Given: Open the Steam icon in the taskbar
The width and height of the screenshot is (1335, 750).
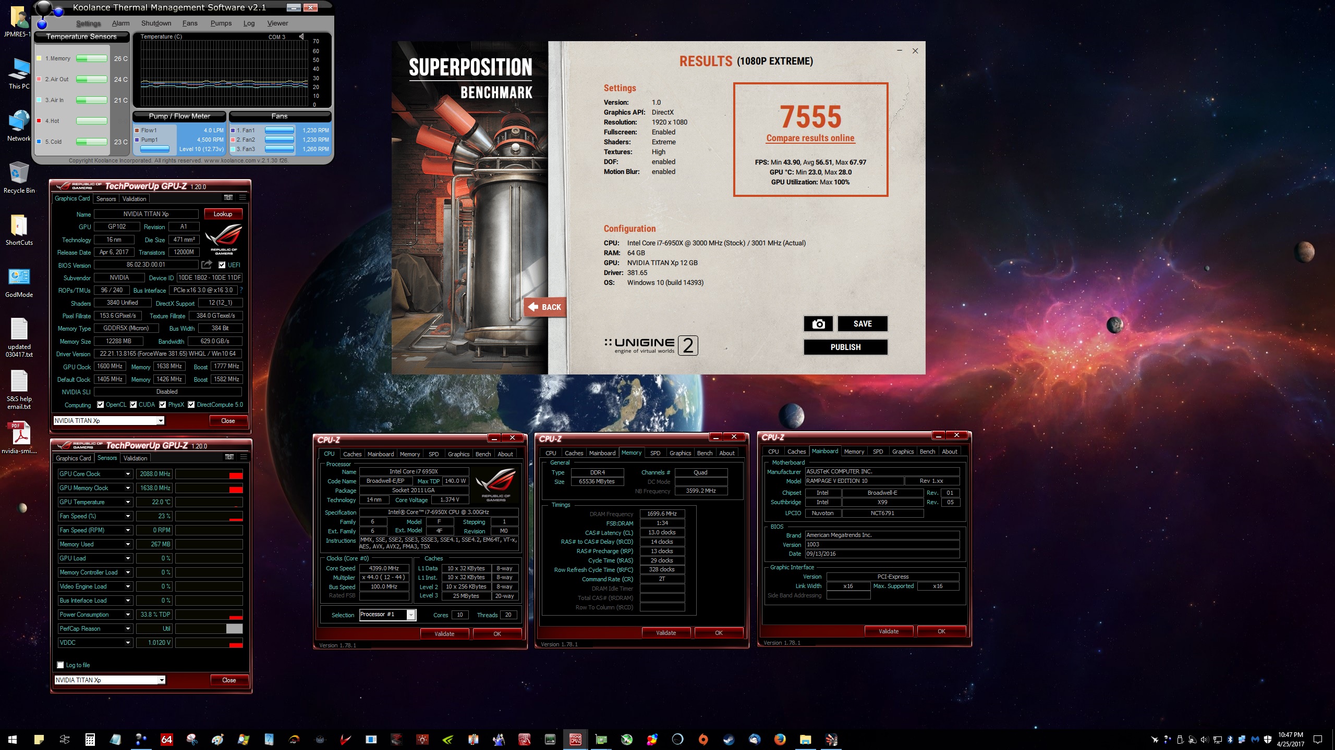Looking at the screenshot, I should tap(729, 739).
